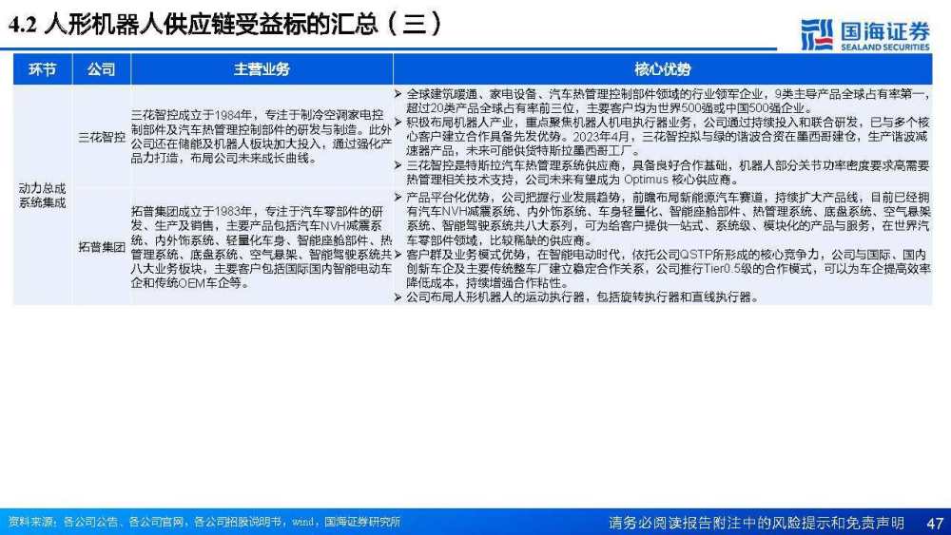The width and height of the screenshot is (951, 535).
Task: Click 三花智控成立于1984年 business description
Action: coord(262,136)
